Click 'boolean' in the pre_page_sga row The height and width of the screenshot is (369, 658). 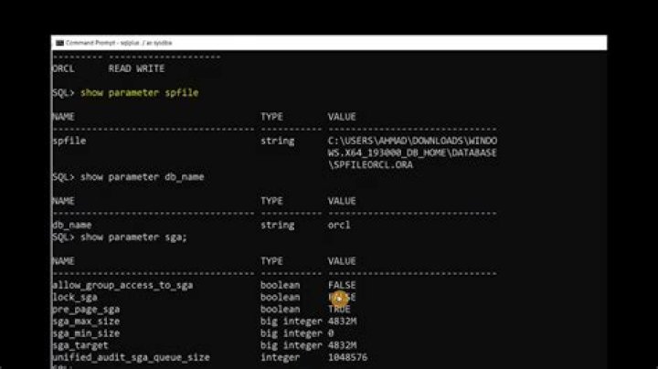pyautogui.click(x=280, y=309)
